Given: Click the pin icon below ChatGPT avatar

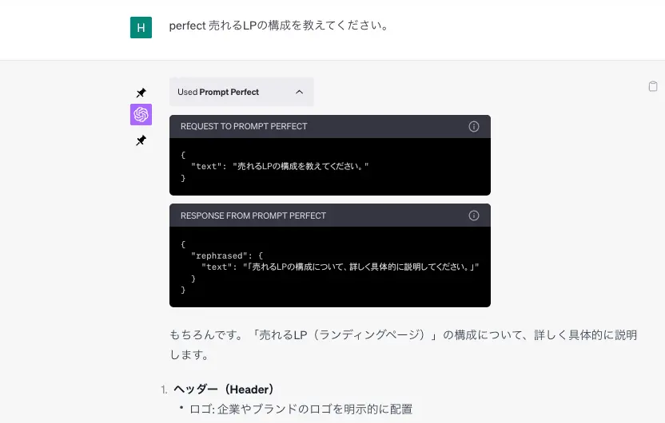Looking at the screenshot, I should [141, 140].
